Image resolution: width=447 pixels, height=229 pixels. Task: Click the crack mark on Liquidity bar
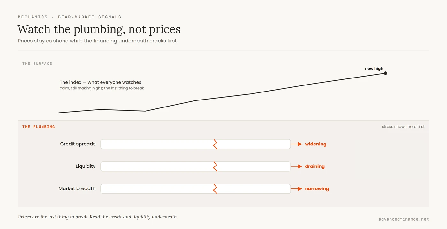click(215, 166)
